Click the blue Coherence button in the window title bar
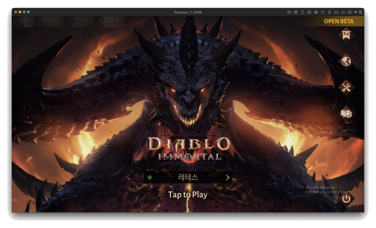The height and width of the screenshot is (228, 376). (28, 12)
